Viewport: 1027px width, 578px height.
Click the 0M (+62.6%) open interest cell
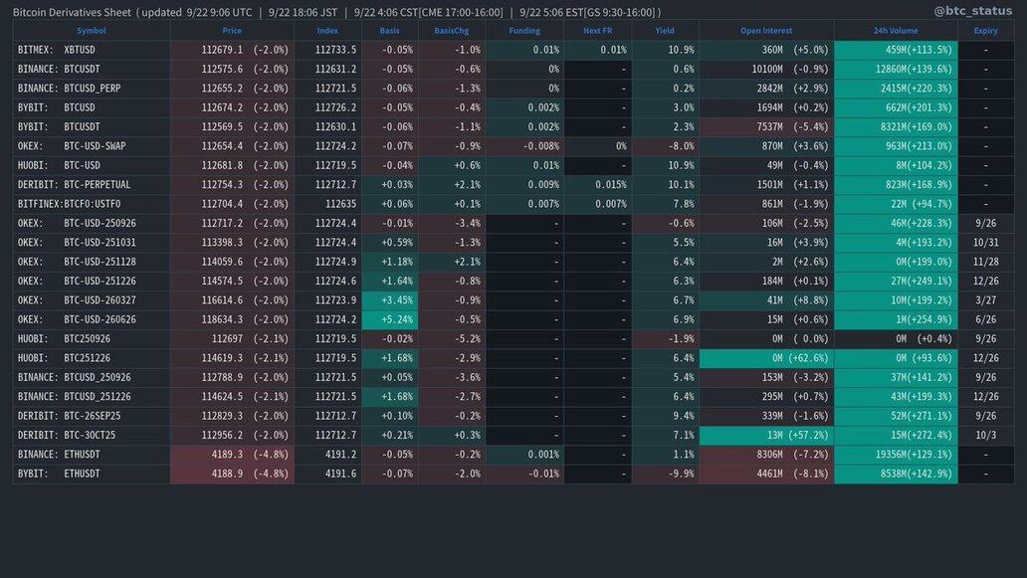[766, 358]
